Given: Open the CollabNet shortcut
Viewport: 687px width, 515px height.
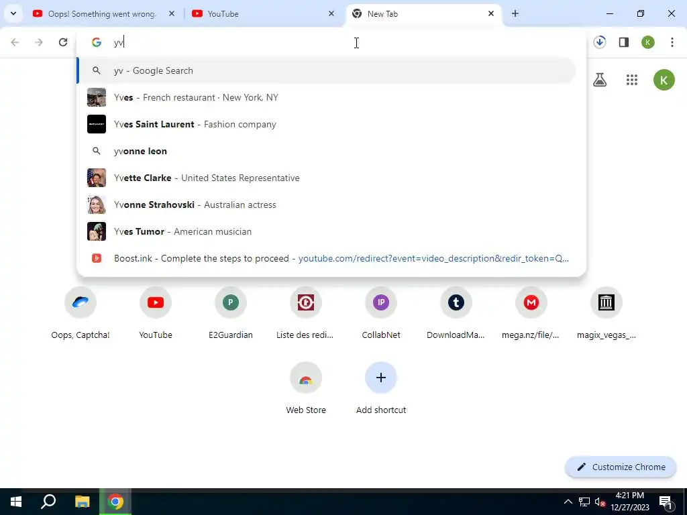Looking at the screenshot, I should tap(381, 314).
